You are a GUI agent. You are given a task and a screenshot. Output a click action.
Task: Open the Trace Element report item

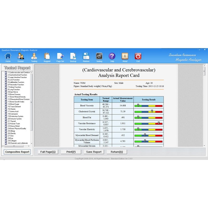pyautogui.click(x=14, y=107)
